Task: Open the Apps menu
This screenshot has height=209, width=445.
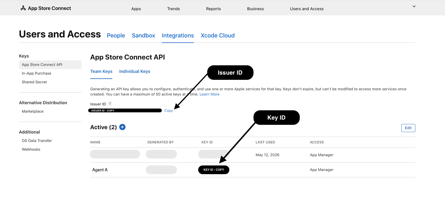Action: [136, 9]
